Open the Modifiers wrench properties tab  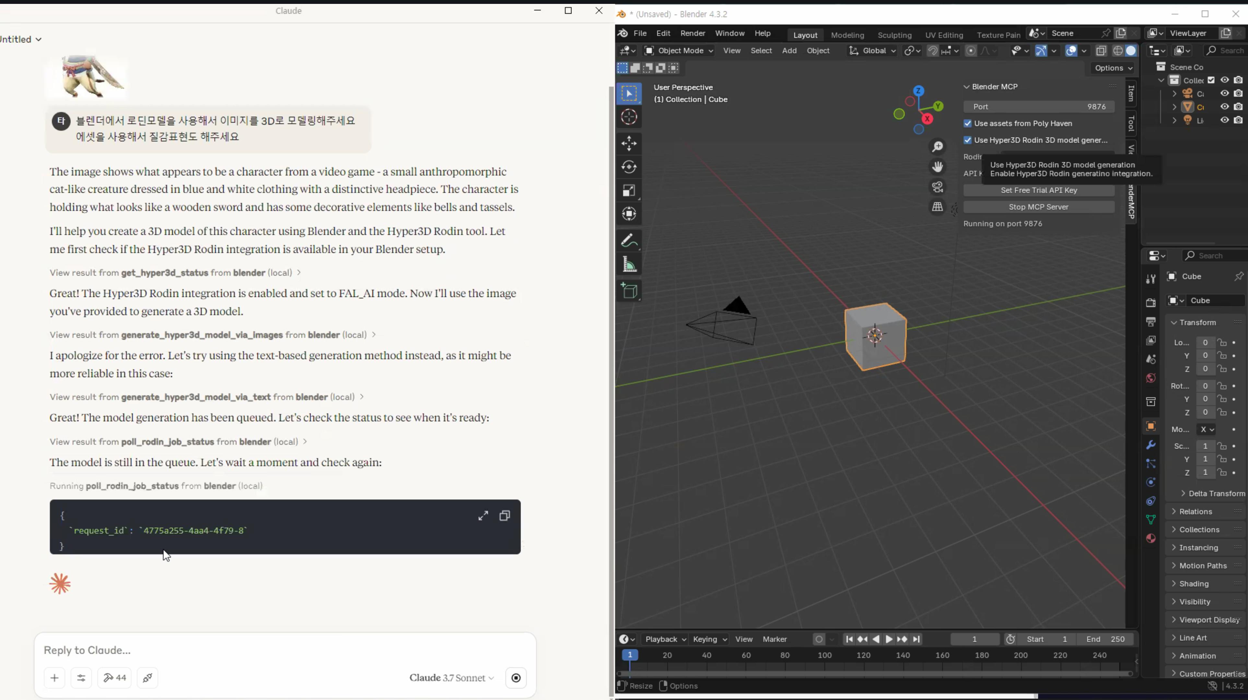[x=1151, y=445]
